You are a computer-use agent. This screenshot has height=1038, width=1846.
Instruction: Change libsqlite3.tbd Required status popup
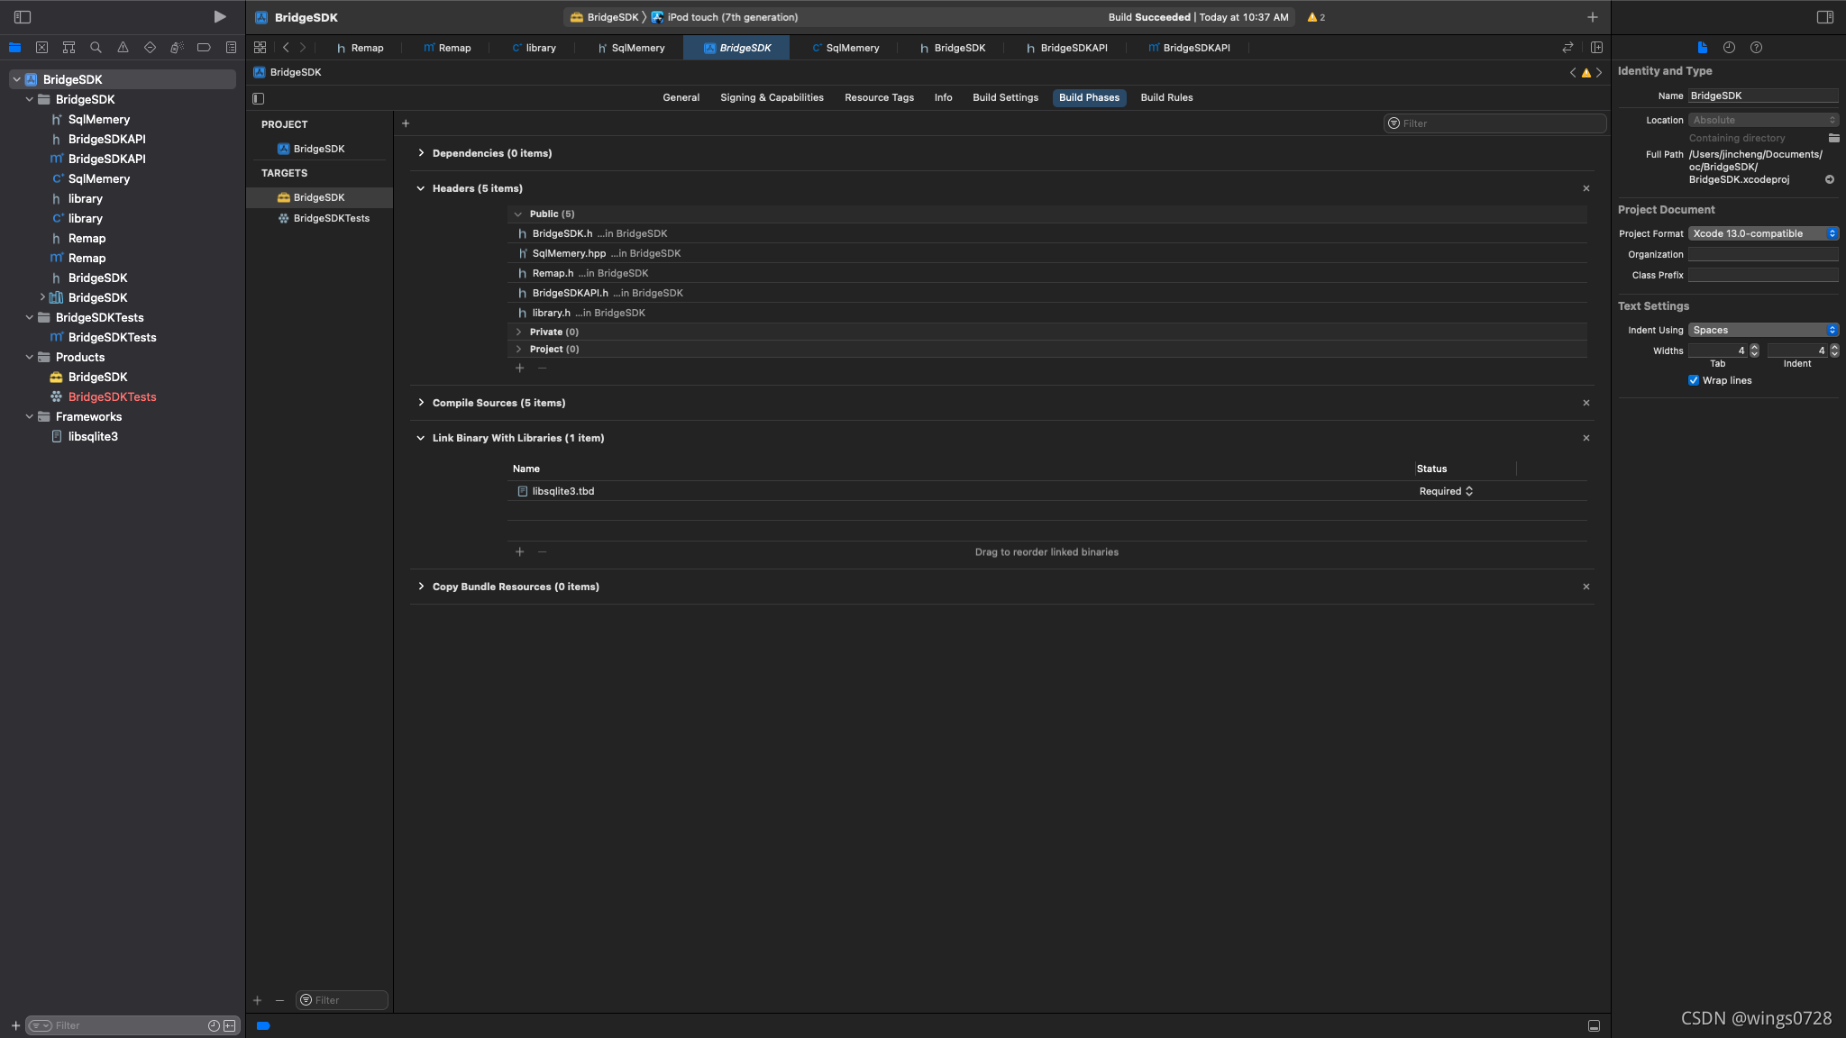(x=1446, y=491)
